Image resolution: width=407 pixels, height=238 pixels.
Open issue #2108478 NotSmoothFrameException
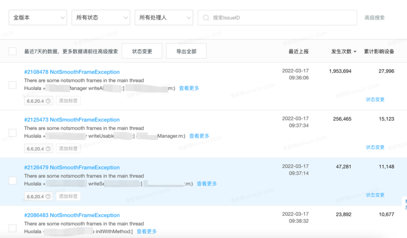pyautogui.click(x=72, y=72)
